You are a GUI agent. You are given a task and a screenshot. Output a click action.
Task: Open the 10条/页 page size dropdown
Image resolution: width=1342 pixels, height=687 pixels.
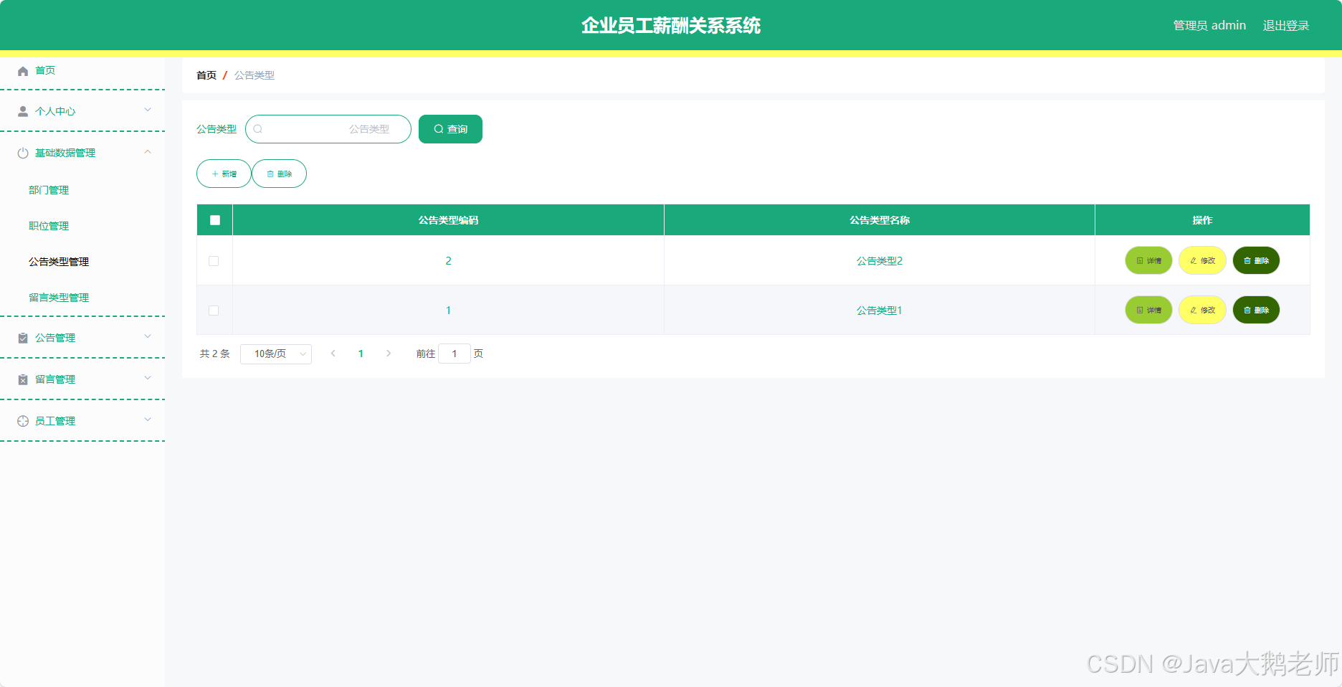275,354
